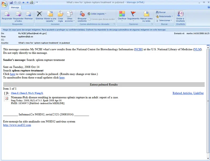Open the http://www.nod32.com link
Image resolution: width=210 pixels, height=161 pixels.
pyautogui.click(x=17, y=125)
